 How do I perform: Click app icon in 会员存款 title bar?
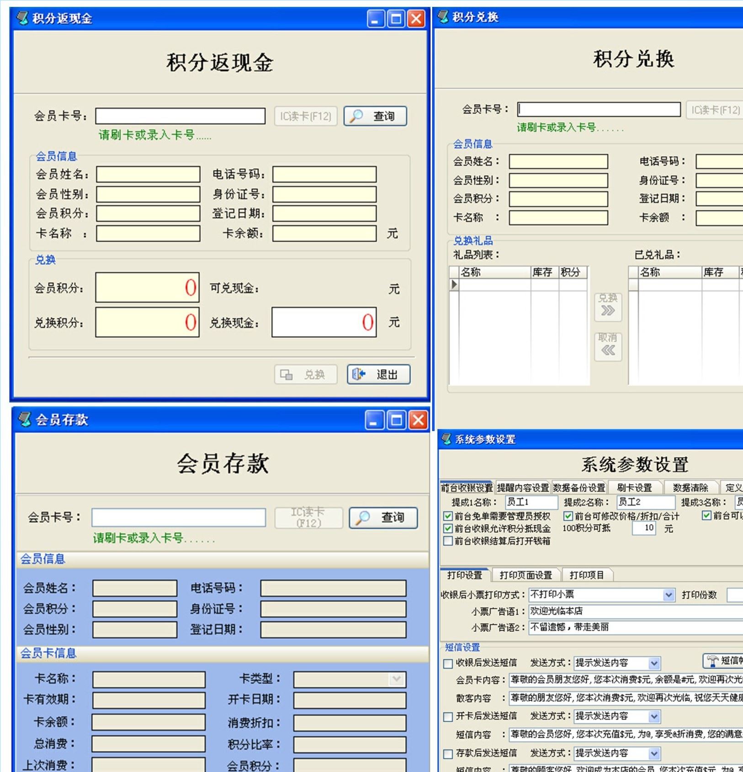[x=25, y=419]
